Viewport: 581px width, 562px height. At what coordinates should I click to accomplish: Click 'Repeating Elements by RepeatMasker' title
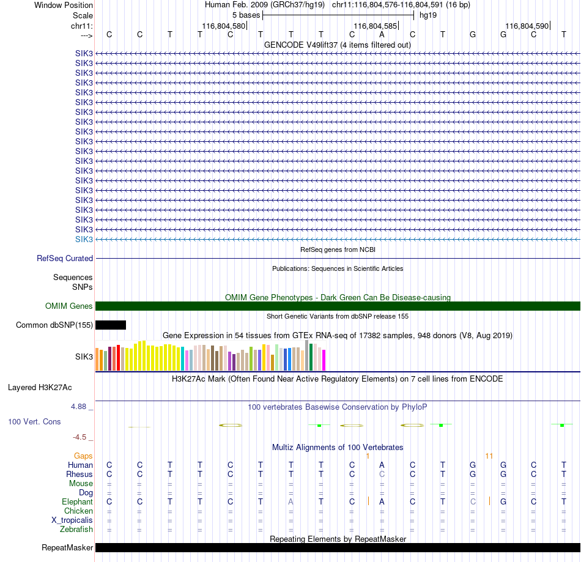click(x=338, y=539)
